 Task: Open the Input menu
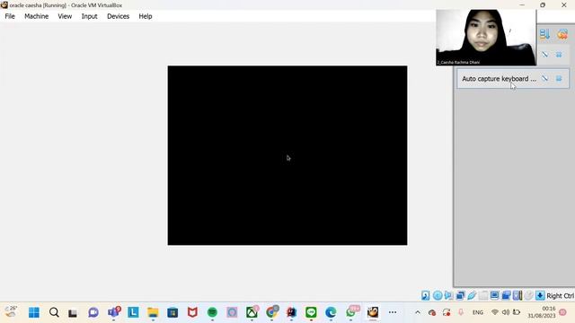[x=90, y=16]
